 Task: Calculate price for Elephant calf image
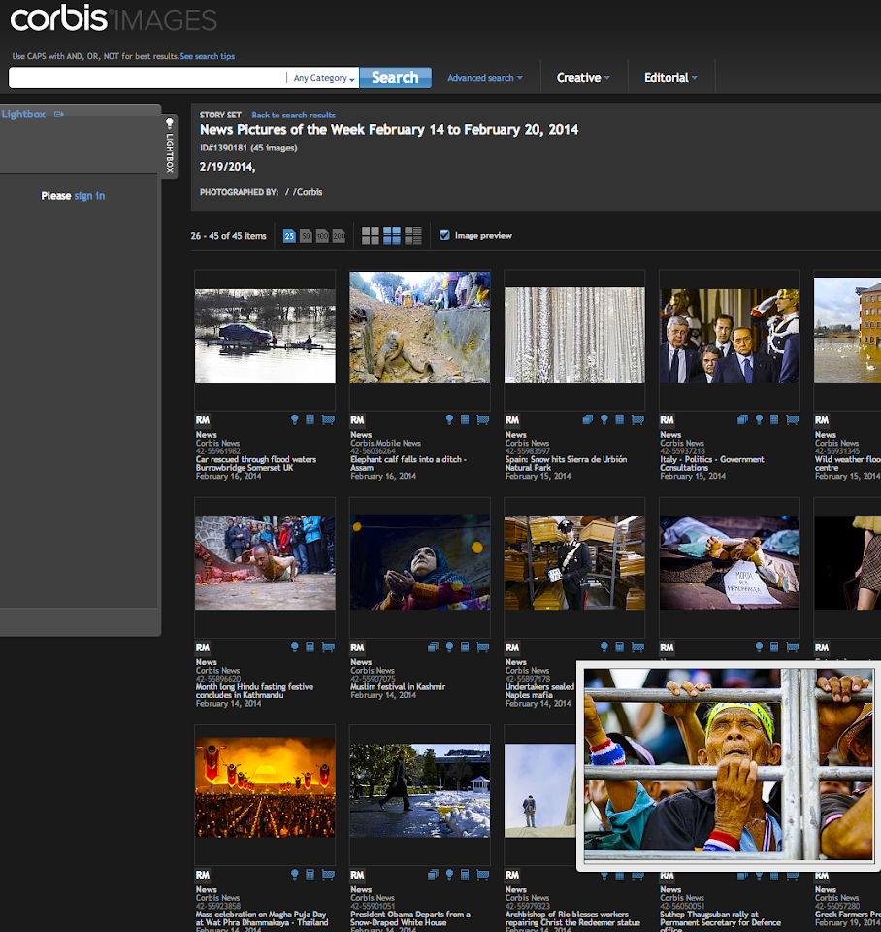coord(465,419)
